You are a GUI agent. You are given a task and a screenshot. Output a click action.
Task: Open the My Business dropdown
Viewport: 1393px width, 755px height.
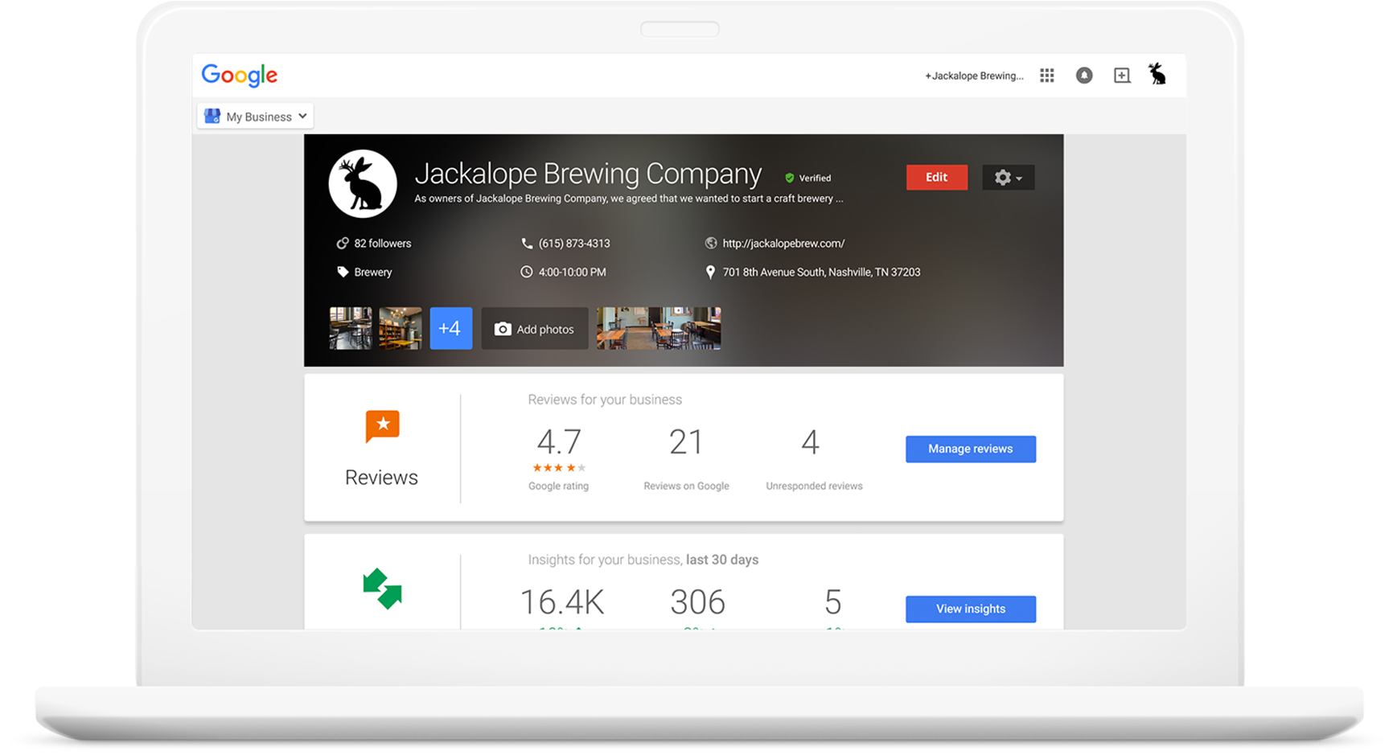(255, 117)
